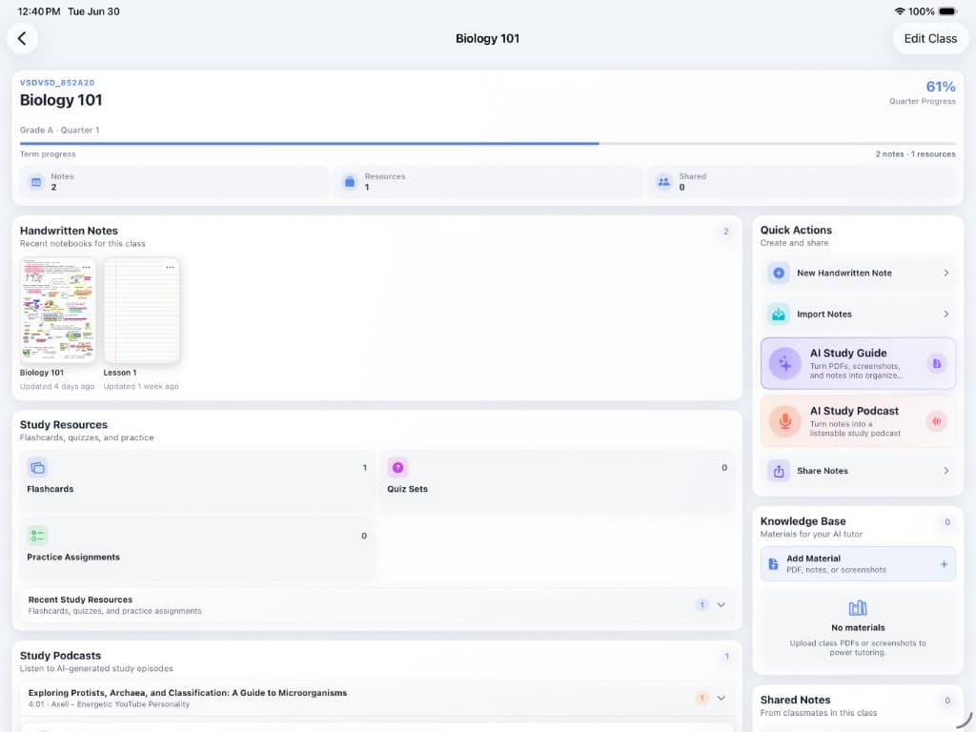
Task: Click '2 notes · 1 resources' summary text
Action: [915, 154]
